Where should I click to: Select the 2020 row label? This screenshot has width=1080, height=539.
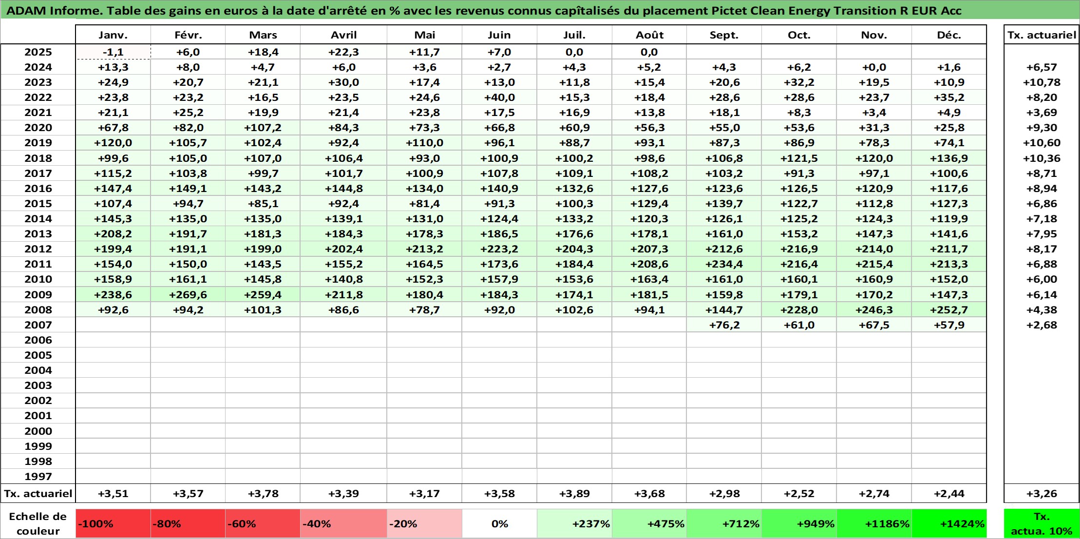tap(38, 128)
